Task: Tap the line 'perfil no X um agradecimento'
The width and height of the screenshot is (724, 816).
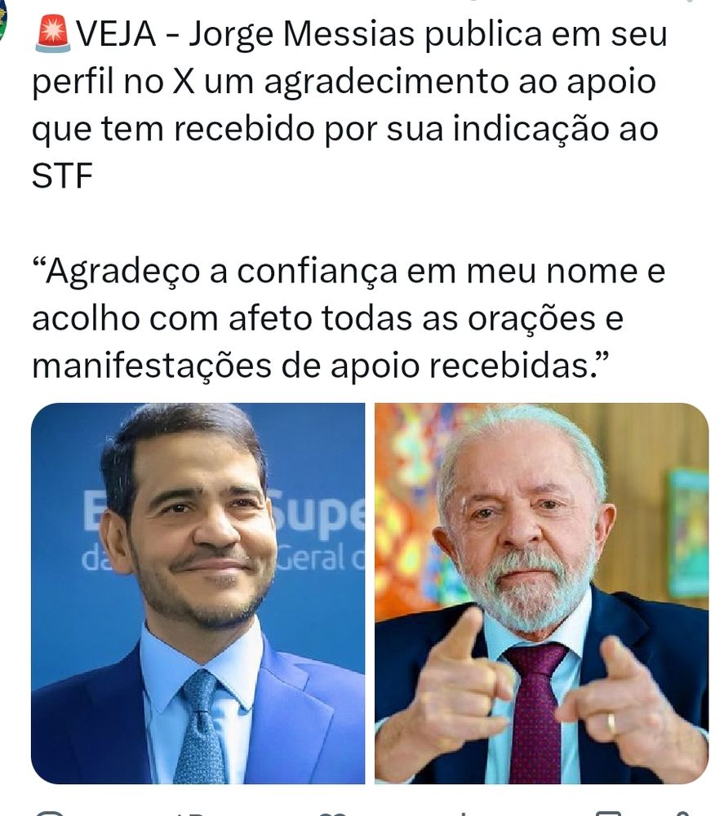Action: point(344,82)
